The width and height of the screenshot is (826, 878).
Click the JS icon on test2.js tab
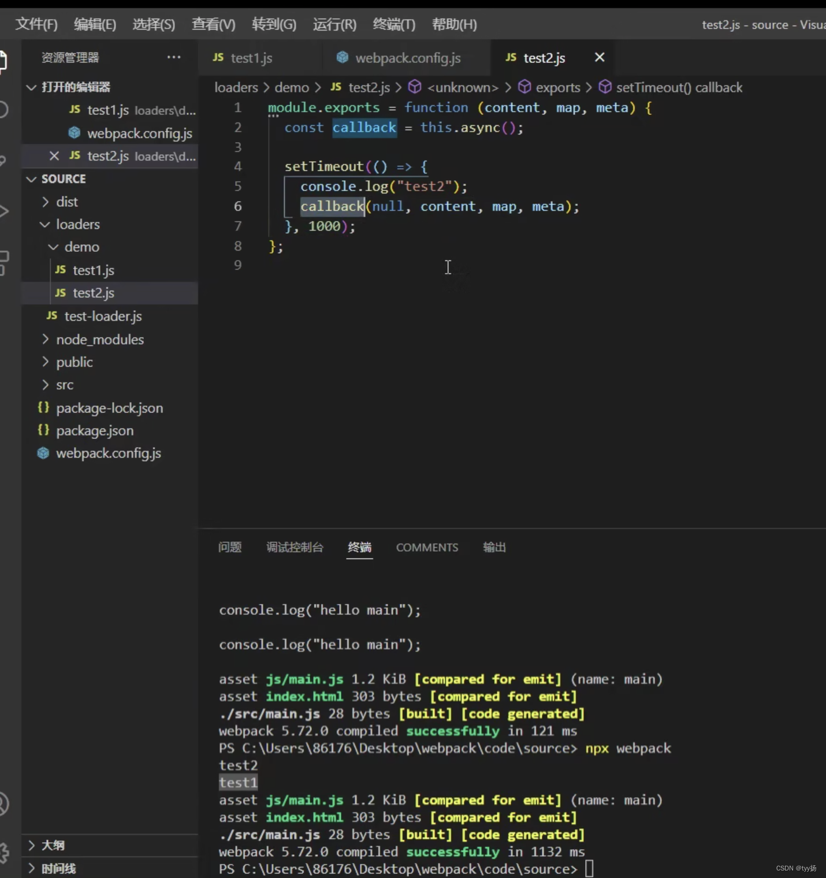[x=511, y=57]
